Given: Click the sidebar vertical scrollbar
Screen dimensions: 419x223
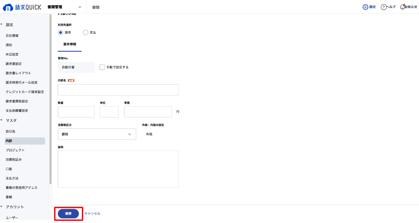Looking at the screenshot, I should coord(51,100).
